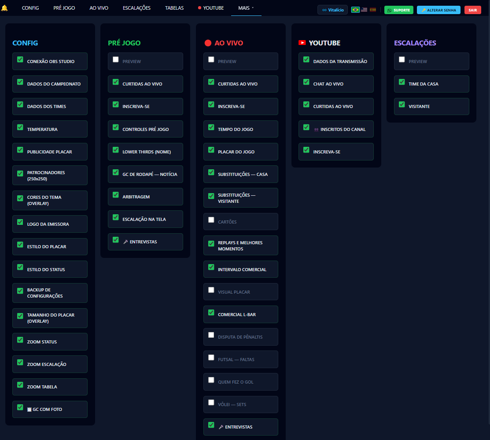The height and width of the screenshot is (440, 490).
Task: Uncheck Inscreva-se checkbox under Pré Jogo
Action: point(116,104)
